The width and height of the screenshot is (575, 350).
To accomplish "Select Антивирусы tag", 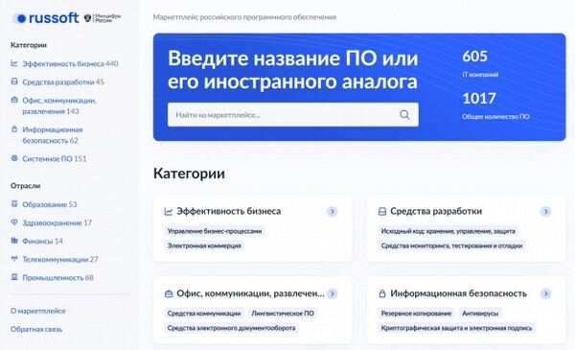I will pos(480,314).
